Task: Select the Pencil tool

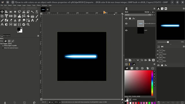Action: (x=2, y=20)
